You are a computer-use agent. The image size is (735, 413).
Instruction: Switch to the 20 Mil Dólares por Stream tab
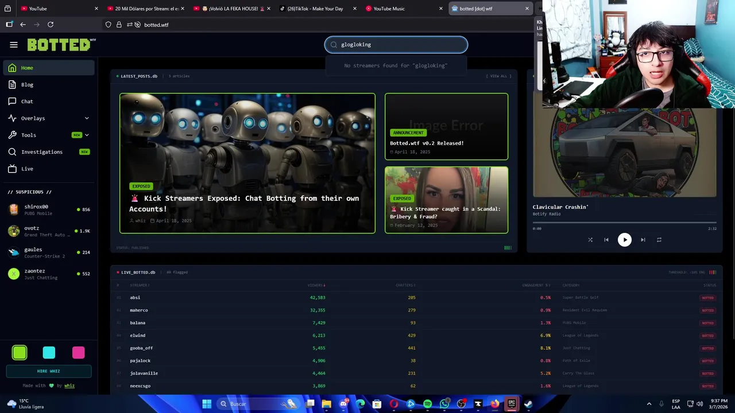coord(144,9)
